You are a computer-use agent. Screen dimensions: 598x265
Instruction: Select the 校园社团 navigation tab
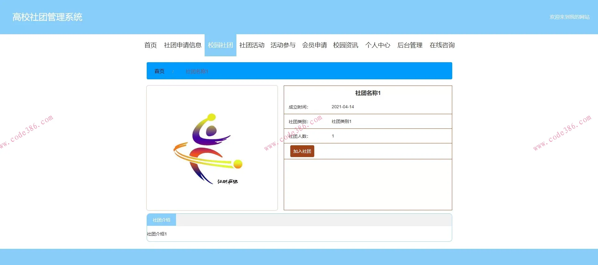[x=221, y=45]
